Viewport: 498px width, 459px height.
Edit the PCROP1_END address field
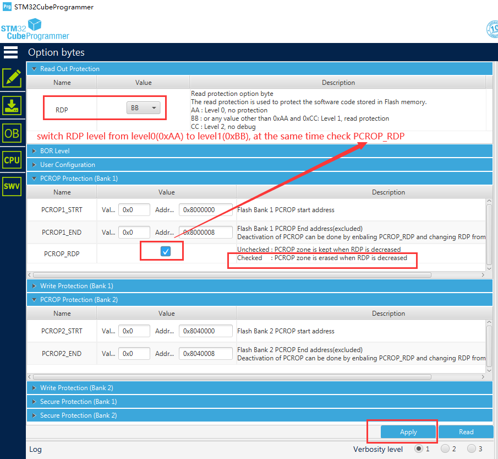[x=205, y=233]
